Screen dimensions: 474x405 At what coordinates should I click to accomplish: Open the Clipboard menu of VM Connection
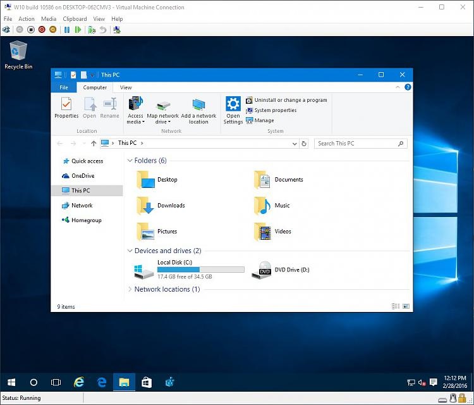tap(75, 19)
